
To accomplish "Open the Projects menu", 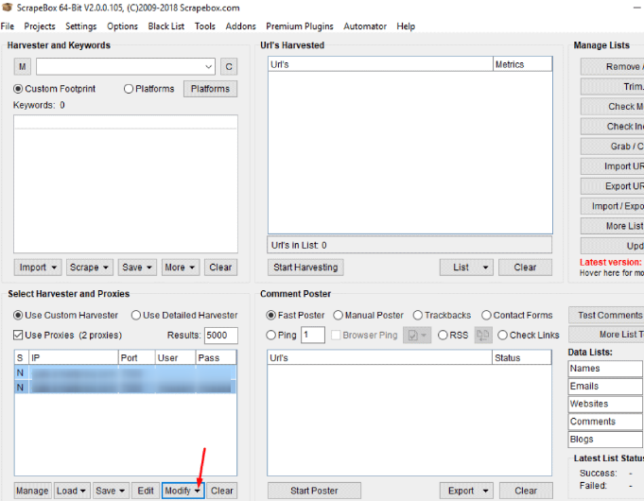I will (x=40, y=26).
